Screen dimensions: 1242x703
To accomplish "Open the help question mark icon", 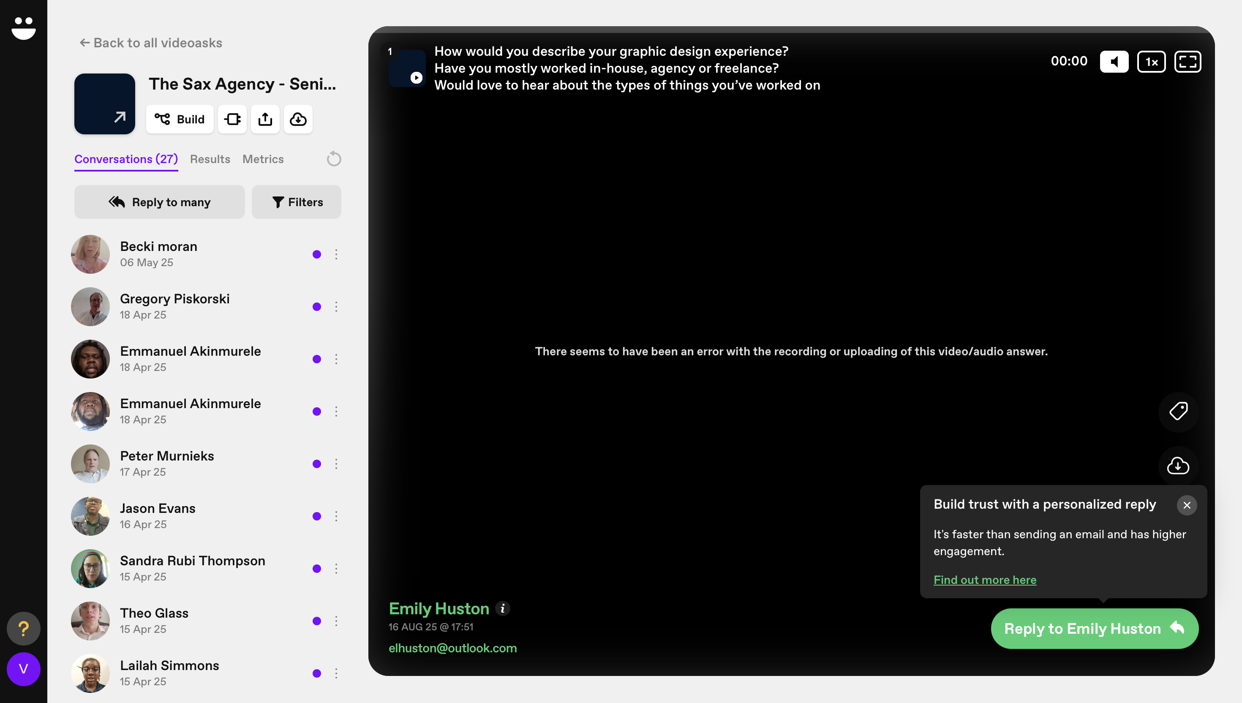I will tap(23, 628).
